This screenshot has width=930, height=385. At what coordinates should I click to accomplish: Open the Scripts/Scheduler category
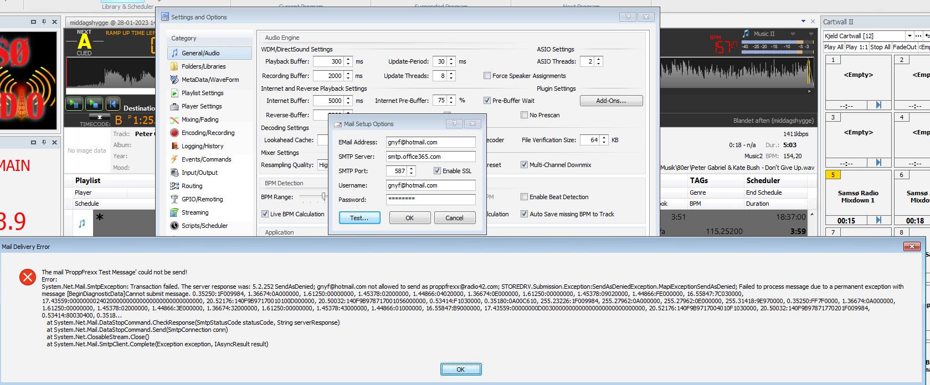coord(204,226)
